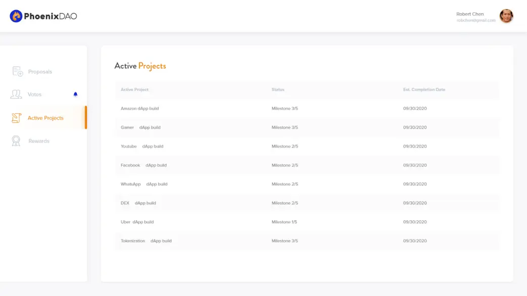Click Milestone 2/5 status for DEX
The width and height of the screenshot is (527, 296).
(x=284, y=203)
